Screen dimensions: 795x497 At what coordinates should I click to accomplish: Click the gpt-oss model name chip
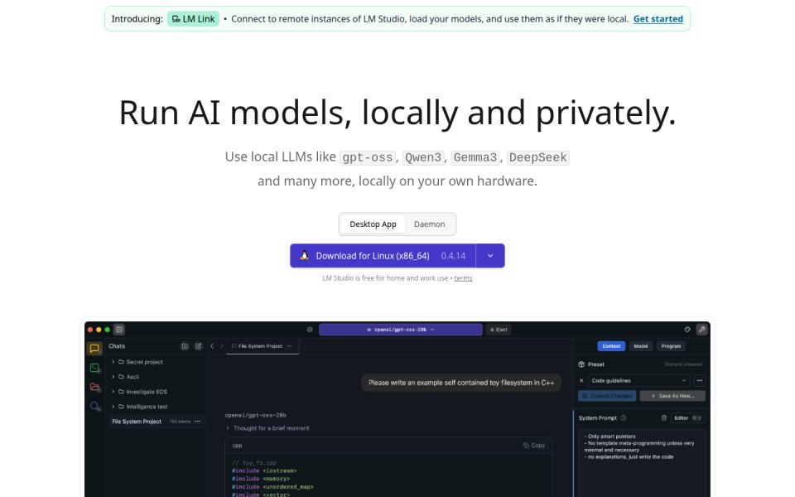coord(368,157)
